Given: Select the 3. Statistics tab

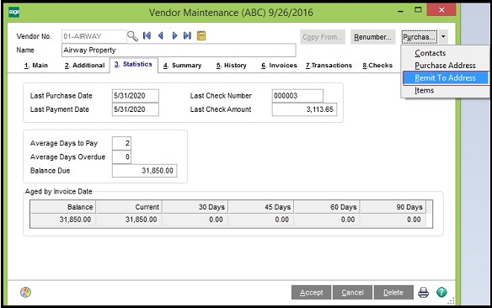Looking at the screenshot, I should 133,64.
